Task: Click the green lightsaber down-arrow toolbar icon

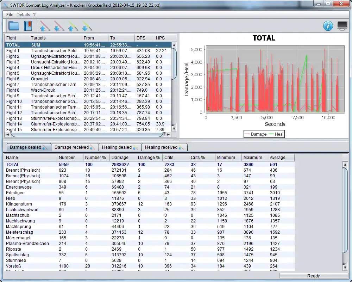Action: click(x=87, y=26)
